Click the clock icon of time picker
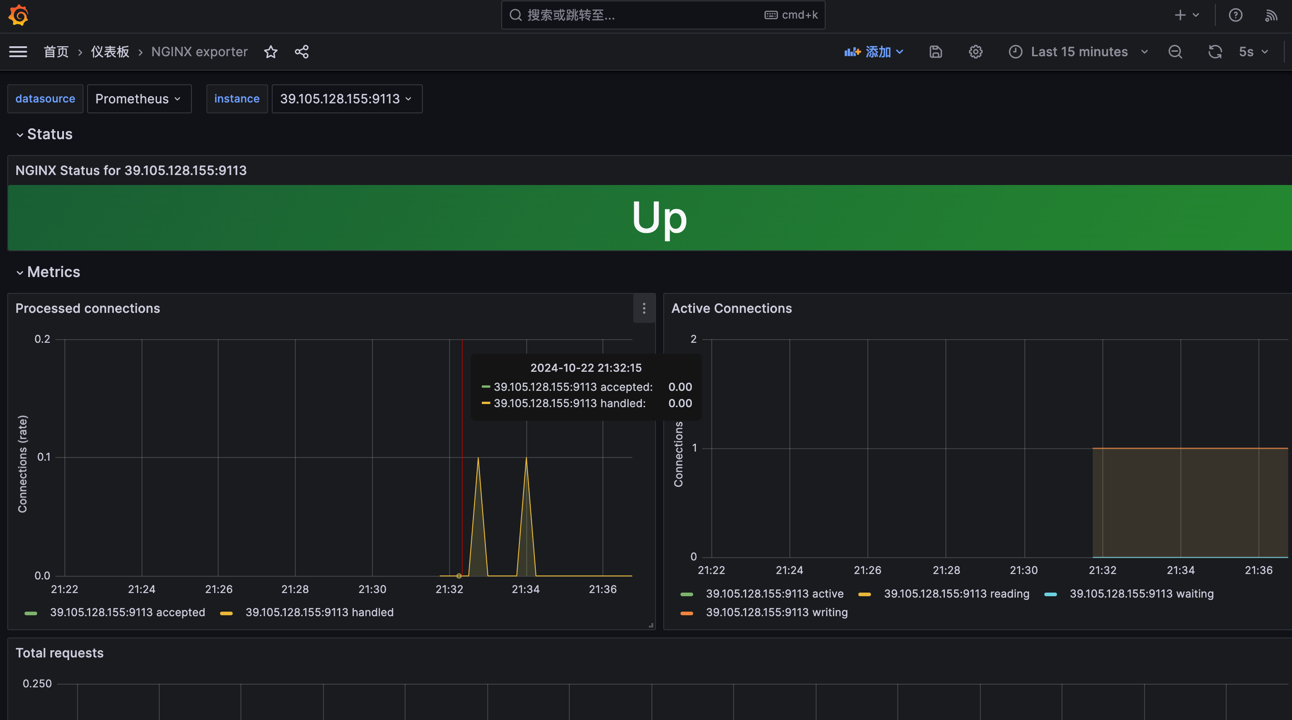Screen dimensions: 1292x720 coord(1016,52)
